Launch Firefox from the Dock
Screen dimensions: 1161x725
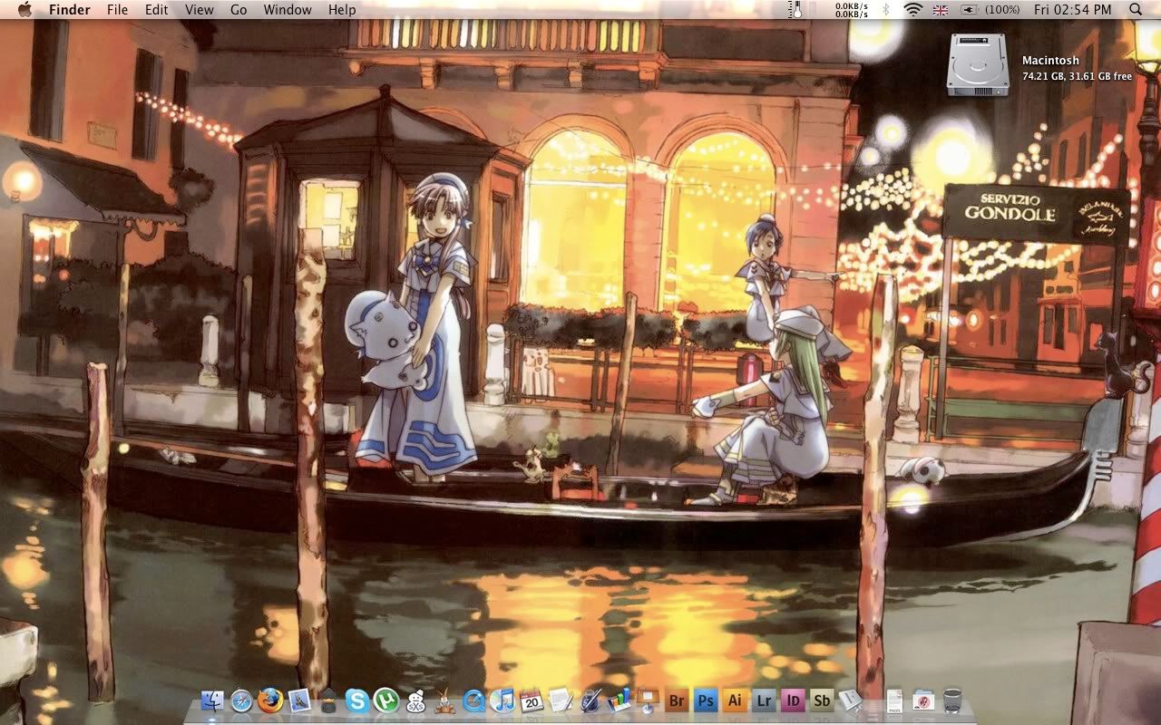click(x=269, y=701)
